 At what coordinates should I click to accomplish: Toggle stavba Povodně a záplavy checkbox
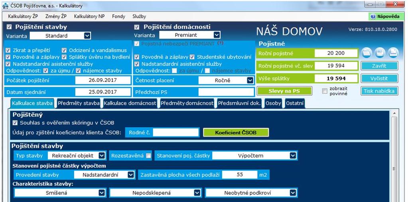(x=8, y=57)
